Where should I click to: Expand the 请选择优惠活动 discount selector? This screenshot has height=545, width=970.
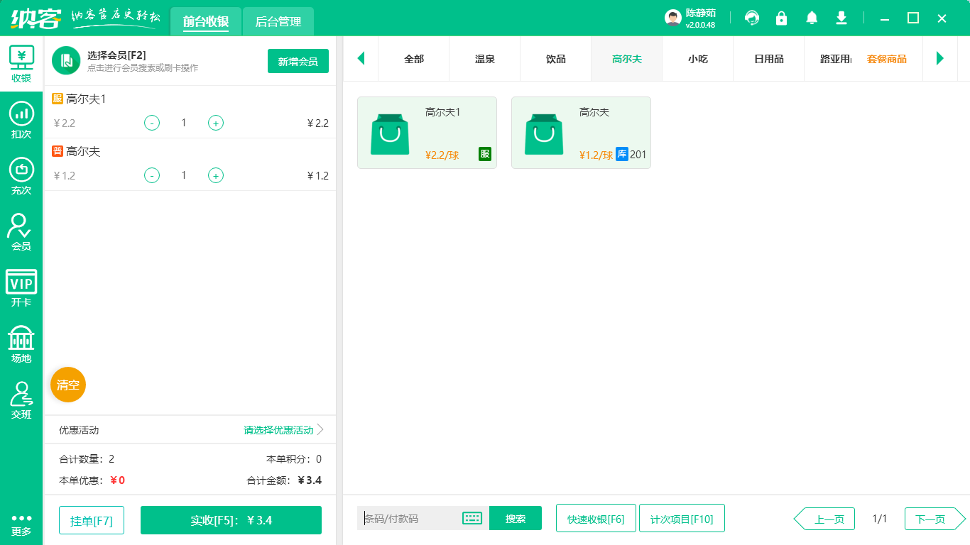pyautogui.click(x=277, y=430)
